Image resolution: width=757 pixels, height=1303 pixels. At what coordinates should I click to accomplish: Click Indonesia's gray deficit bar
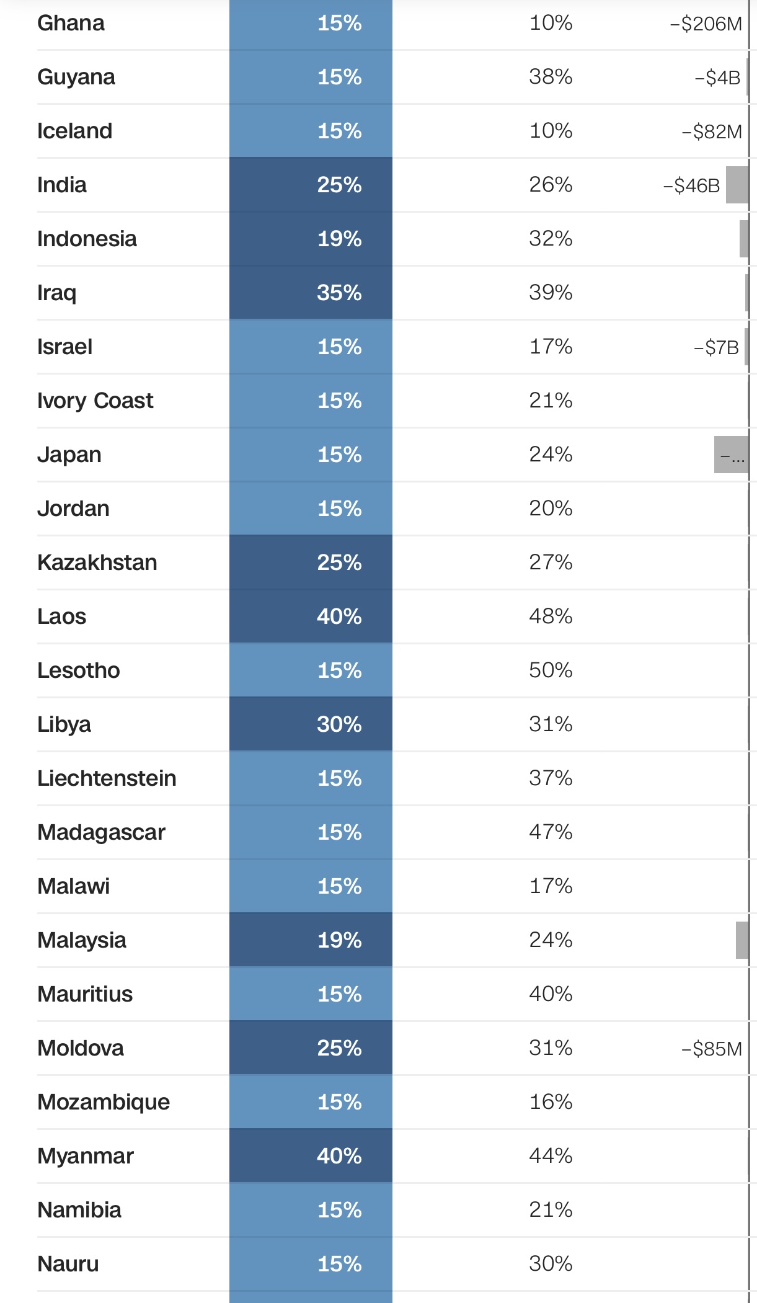744,239
